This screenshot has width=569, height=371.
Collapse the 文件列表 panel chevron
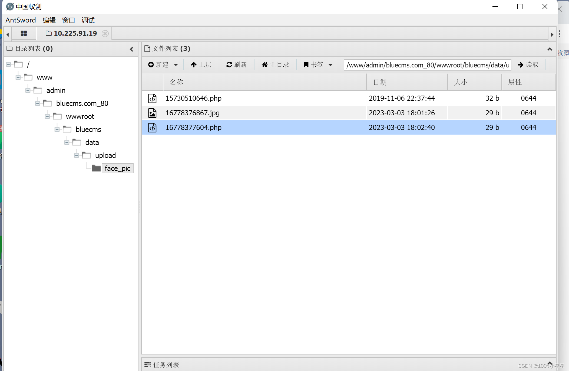550,49
